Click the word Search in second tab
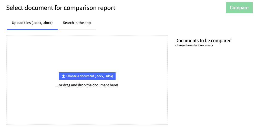The width and height of the screenshot is (258, 138). pos(68,23)
